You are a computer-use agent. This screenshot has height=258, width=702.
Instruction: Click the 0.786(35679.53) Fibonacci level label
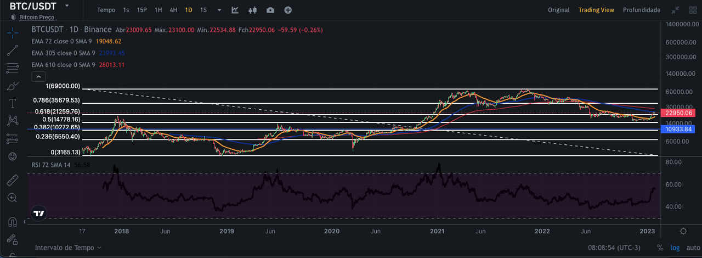(56, 100)
